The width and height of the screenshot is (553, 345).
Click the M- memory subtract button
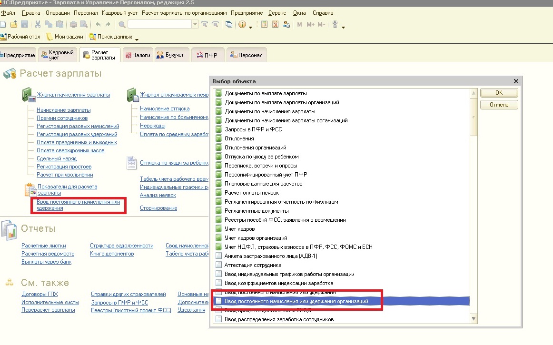[x=321, y=24]
